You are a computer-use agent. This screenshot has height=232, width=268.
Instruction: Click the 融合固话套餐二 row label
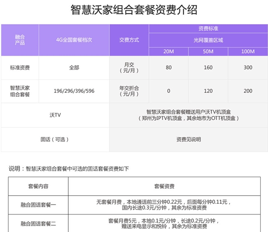pyautogui.click(x=38, y=224)
